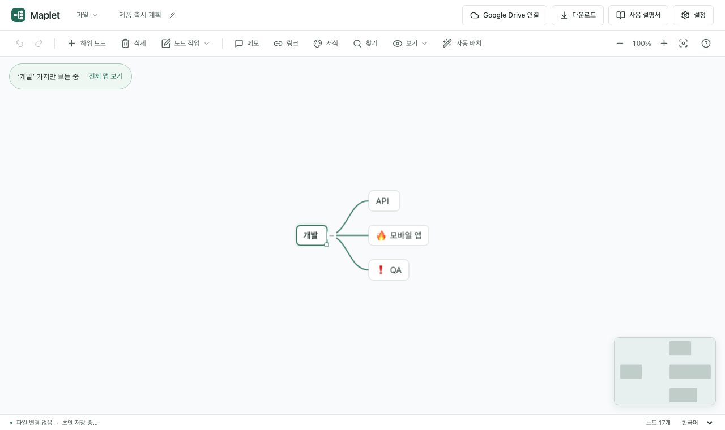Delete node with 삭제
Image resolution: width=725 pixels, height=430 pixels.
(x=134, y=44)
